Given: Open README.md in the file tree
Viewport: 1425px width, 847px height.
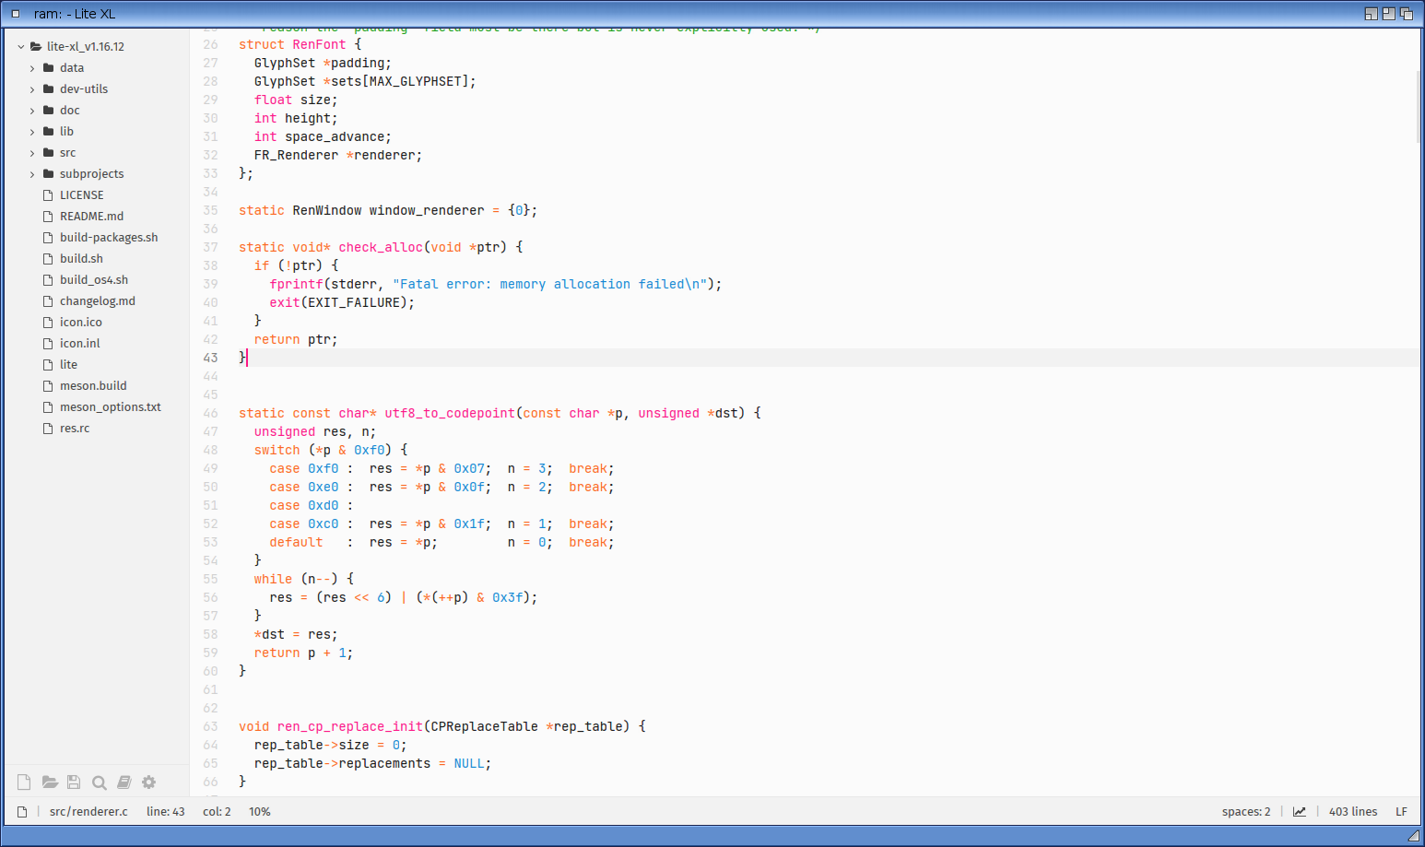Looking at the screenshot, I should click(91, 217).
